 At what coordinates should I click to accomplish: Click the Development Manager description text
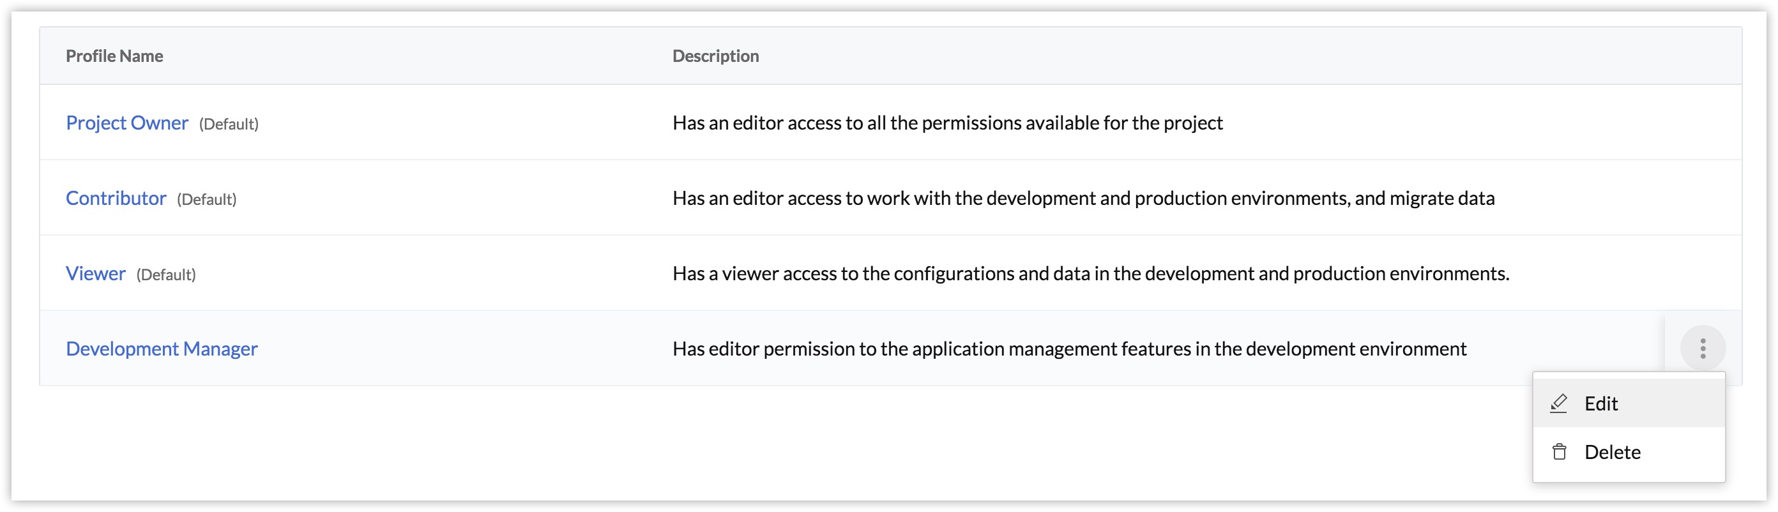tap(1069, 349)
